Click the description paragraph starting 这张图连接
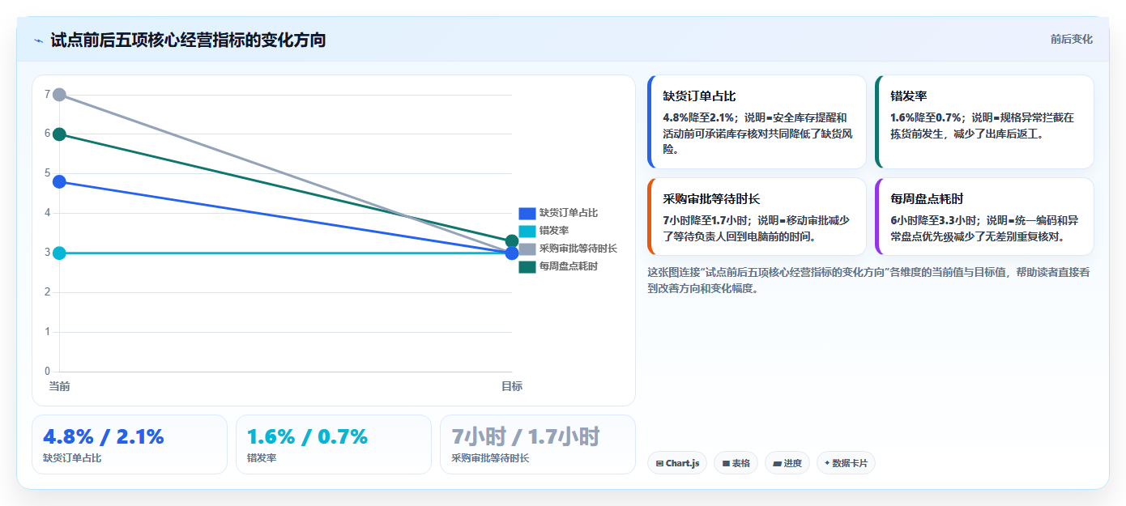Image resolution: width=1126 pixels, height=506 pixels. click(868, 280)
